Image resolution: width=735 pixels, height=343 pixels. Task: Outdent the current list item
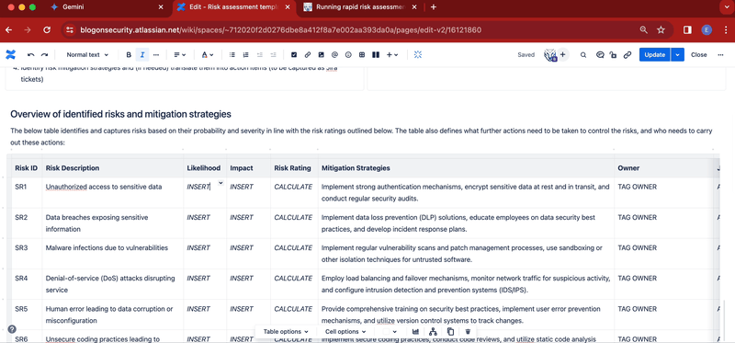(x=260, y=55)
